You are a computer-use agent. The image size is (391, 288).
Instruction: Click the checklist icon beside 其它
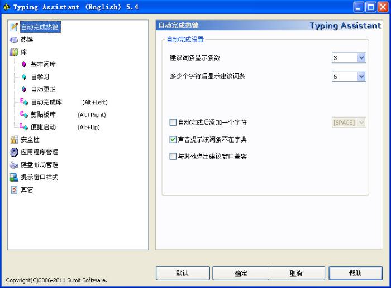pyautogui.click(x=14, y=190)
